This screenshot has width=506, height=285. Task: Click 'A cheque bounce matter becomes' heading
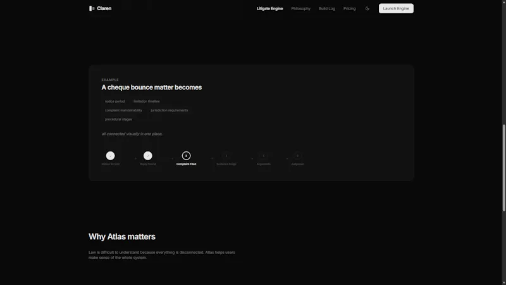pyautogui.click(x=152, y=87)
